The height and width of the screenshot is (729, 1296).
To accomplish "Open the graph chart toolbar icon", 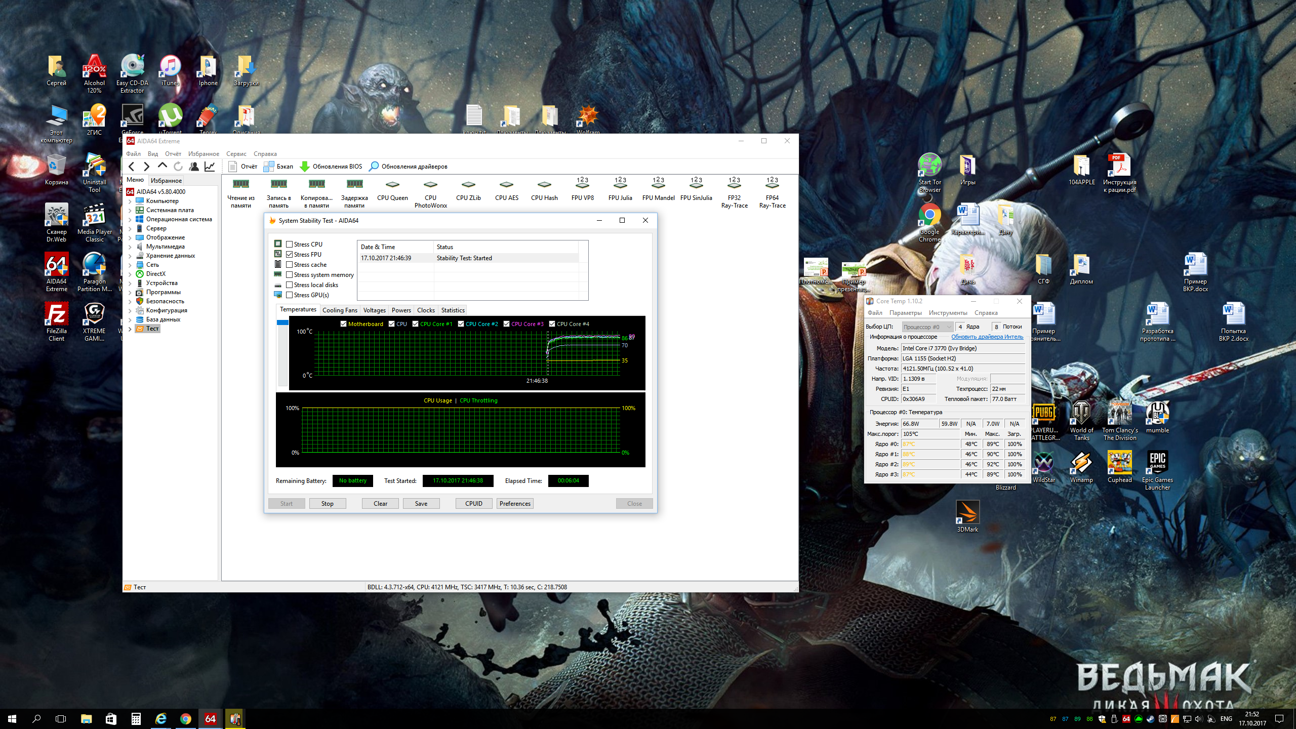I will 210,166.
